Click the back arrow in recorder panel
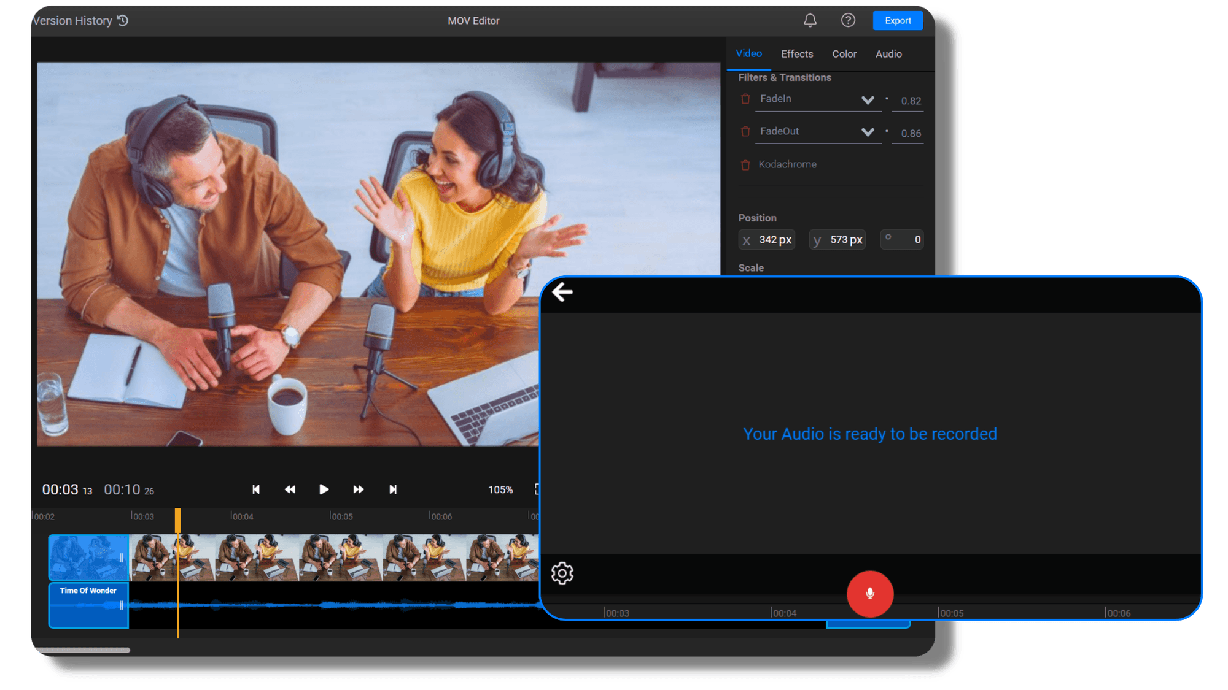The image size is (1228, 690). point(561,292)
